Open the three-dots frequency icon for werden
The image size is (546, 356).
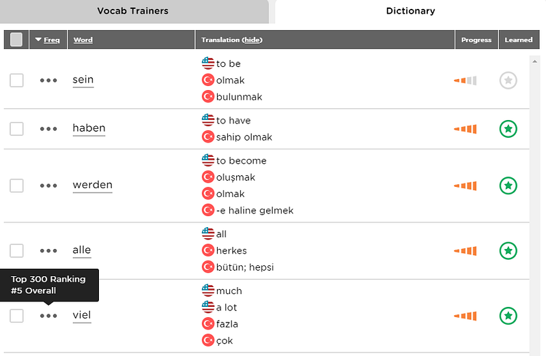pos(48,186)
